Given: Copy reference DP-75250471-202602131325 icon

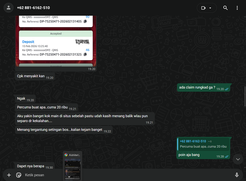Looking at the screenshot, I should pos(85,54).
